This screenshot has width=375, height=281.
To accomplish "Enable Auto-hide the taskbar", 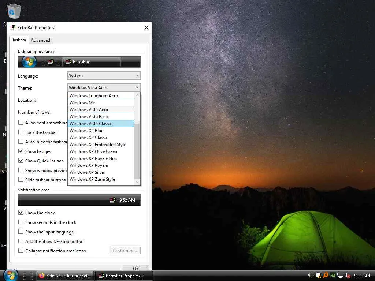I will pyautogui.click(x=21, y=142).
